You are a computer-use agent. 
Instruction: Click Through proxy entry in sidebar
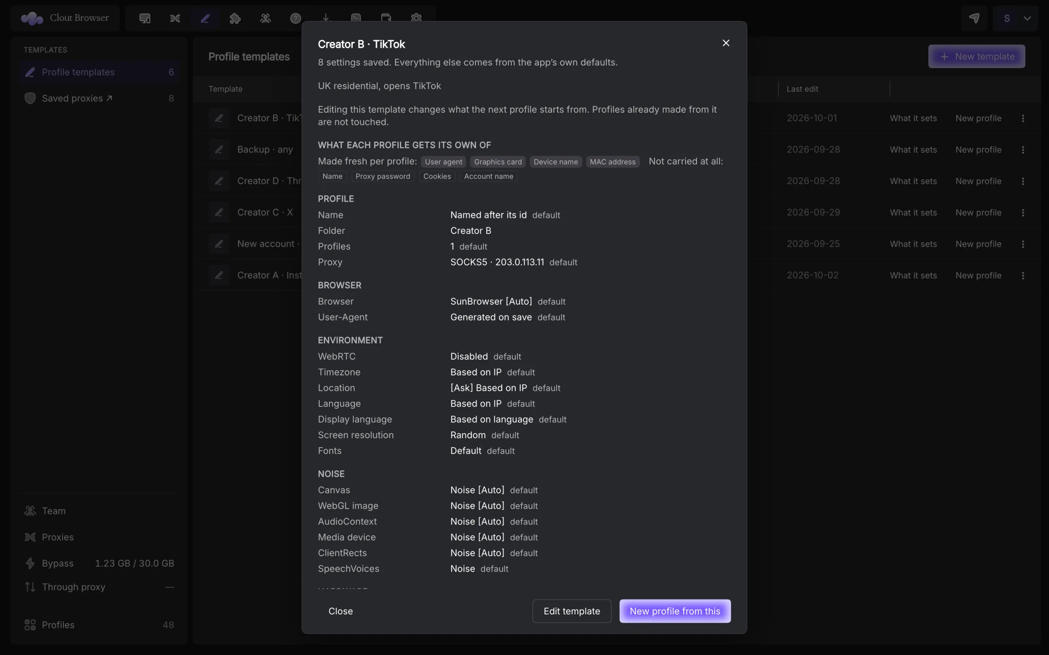point(99,587)
